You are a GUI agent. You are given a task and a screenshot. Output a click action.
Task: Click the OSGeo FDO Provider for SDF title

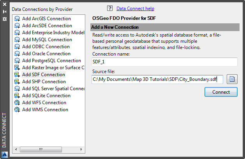[124, 18]
